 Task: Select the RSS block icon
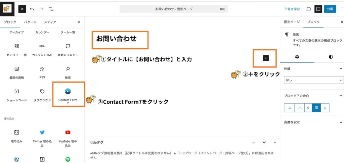point(42,69)
